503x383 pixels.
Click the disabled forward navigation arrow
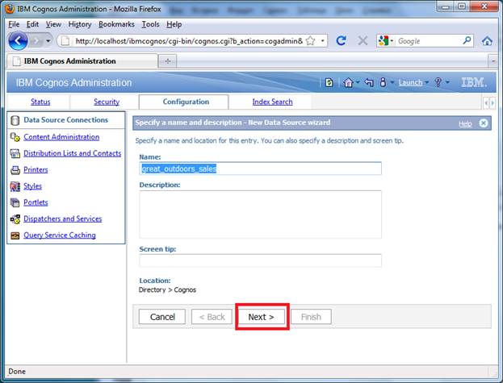coord(36,41)
